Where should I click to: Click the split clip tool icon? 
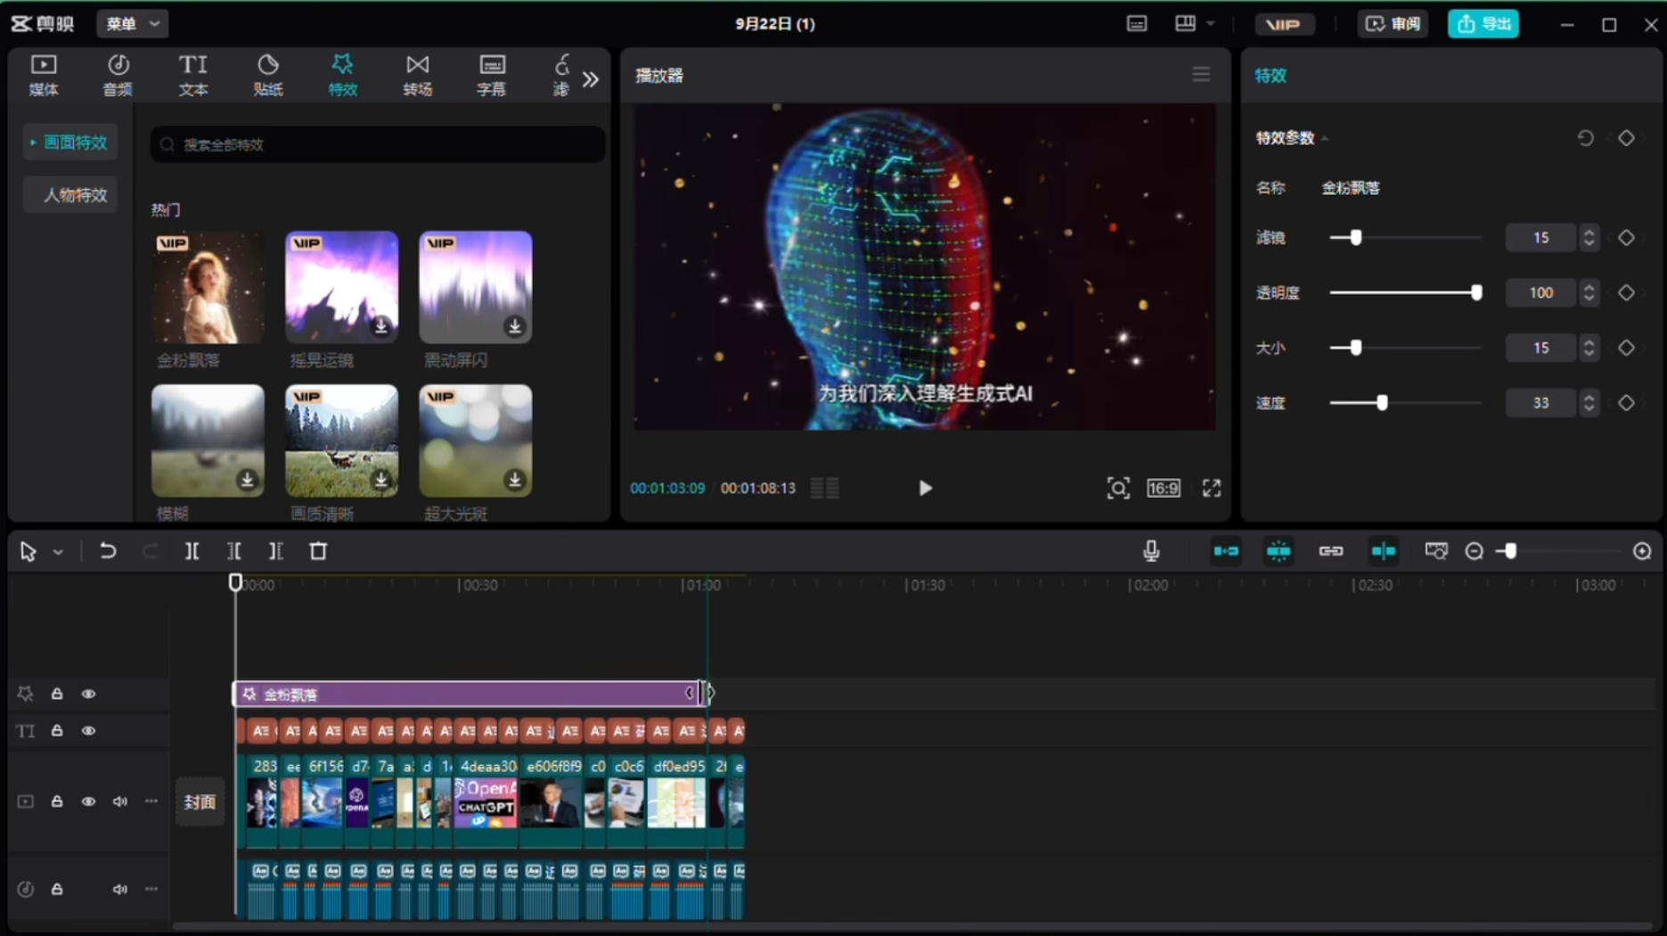pos(192,551)
